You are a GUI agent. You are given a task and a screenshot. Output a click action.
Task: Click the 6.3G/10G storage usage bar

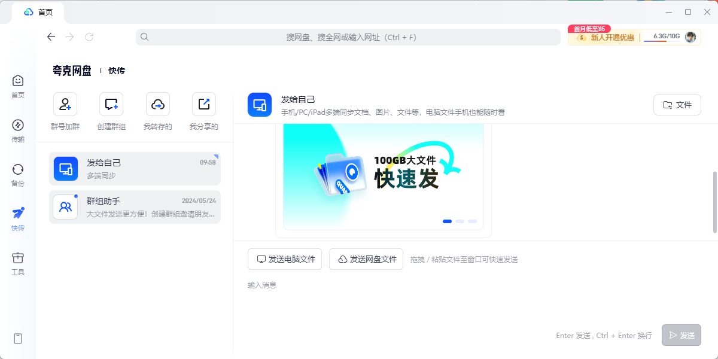(x=662, y=37)
